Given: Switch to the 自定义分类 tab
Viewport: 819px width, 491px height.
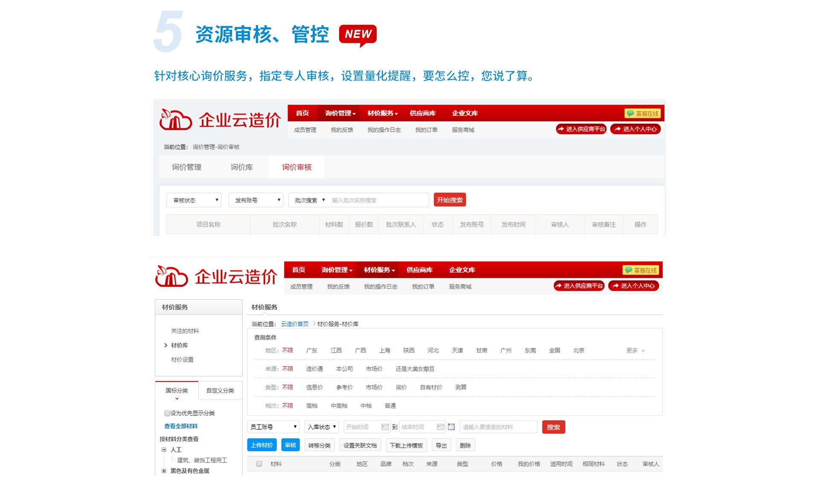Looking at the screenshot, I should pyautogui.click(x=220, y=391).
